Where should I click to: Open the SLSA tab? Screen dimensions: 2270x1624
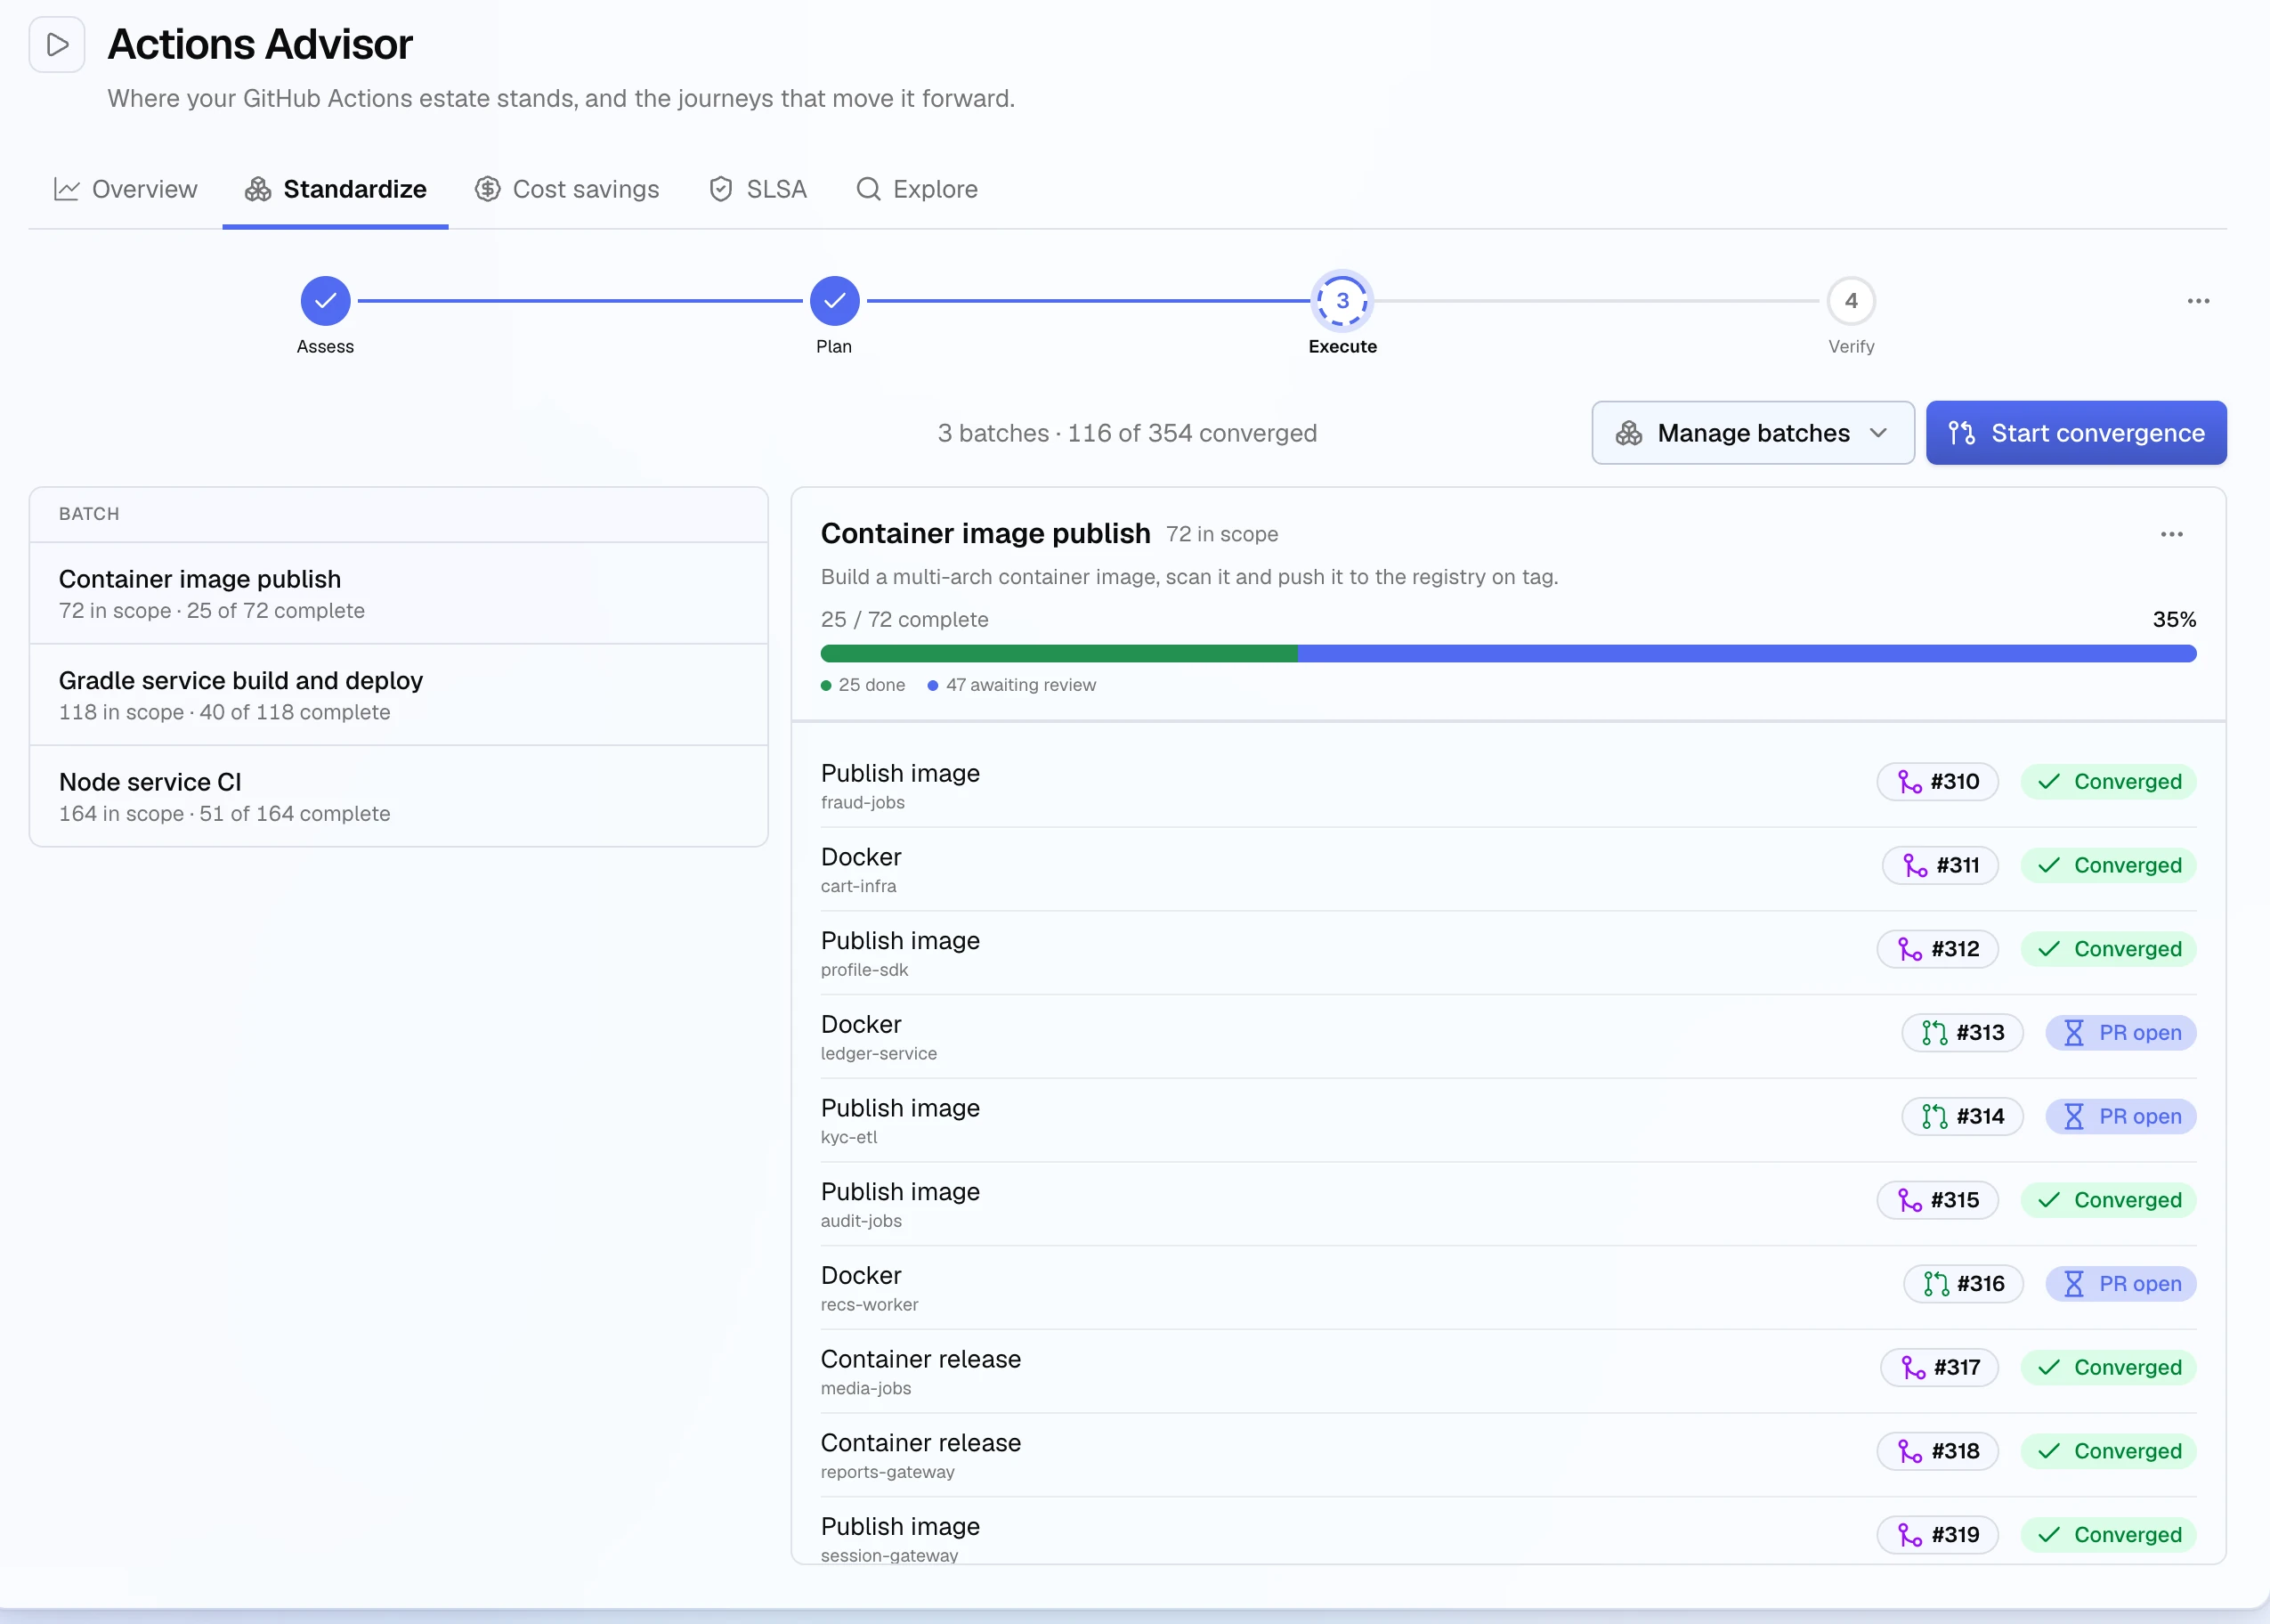click(758, 189)
